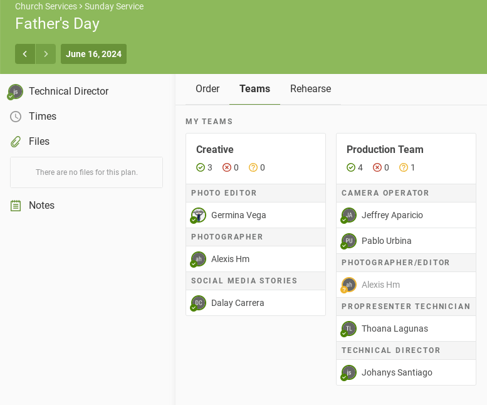The width and height of the screenshot is (487, 405).
Task: Click Germina Vega's avatar
Action: (199, 215)
